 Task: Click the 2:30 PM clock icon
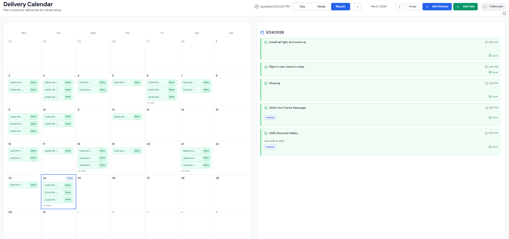[x=486, y=83]
